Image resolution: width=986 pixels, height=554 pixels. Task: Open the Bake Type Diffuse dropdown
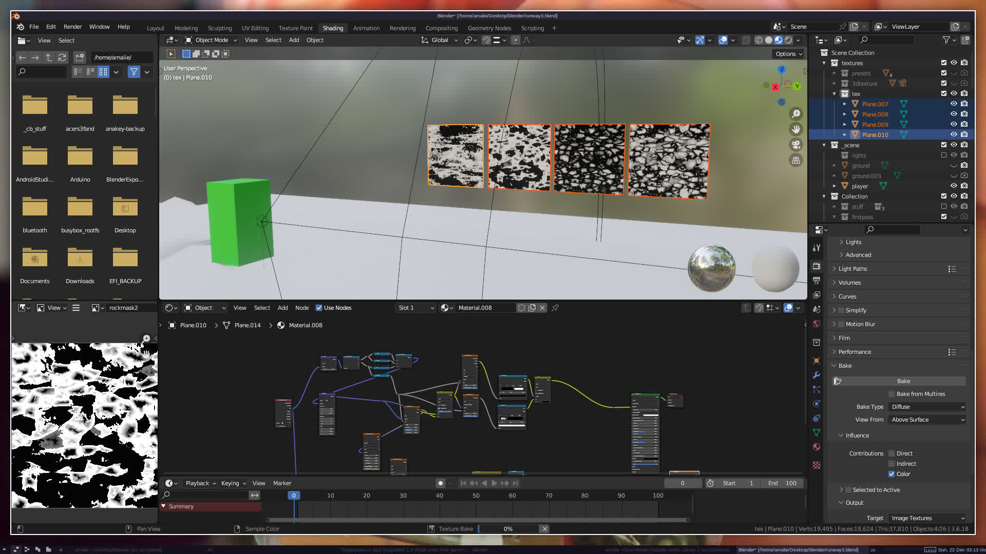[x=927, y=407]
